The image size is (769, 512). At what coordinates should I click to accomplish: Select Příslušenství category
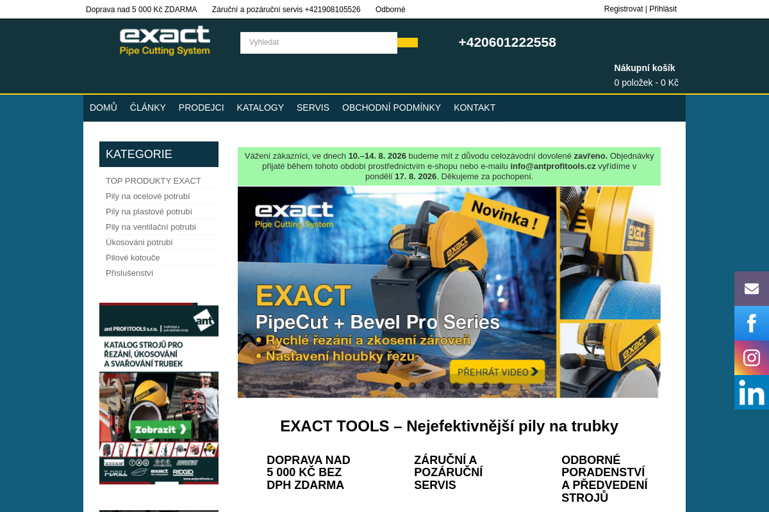click(129, 273)
